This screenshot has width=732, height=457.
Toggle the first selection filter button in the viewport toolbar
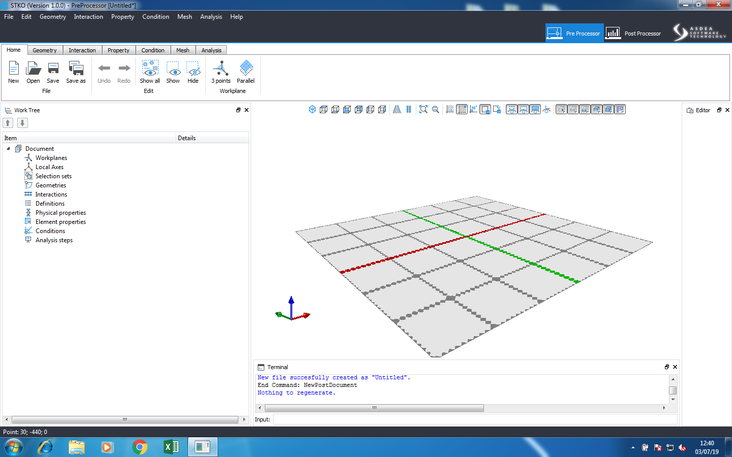click(x=561, y=109)
